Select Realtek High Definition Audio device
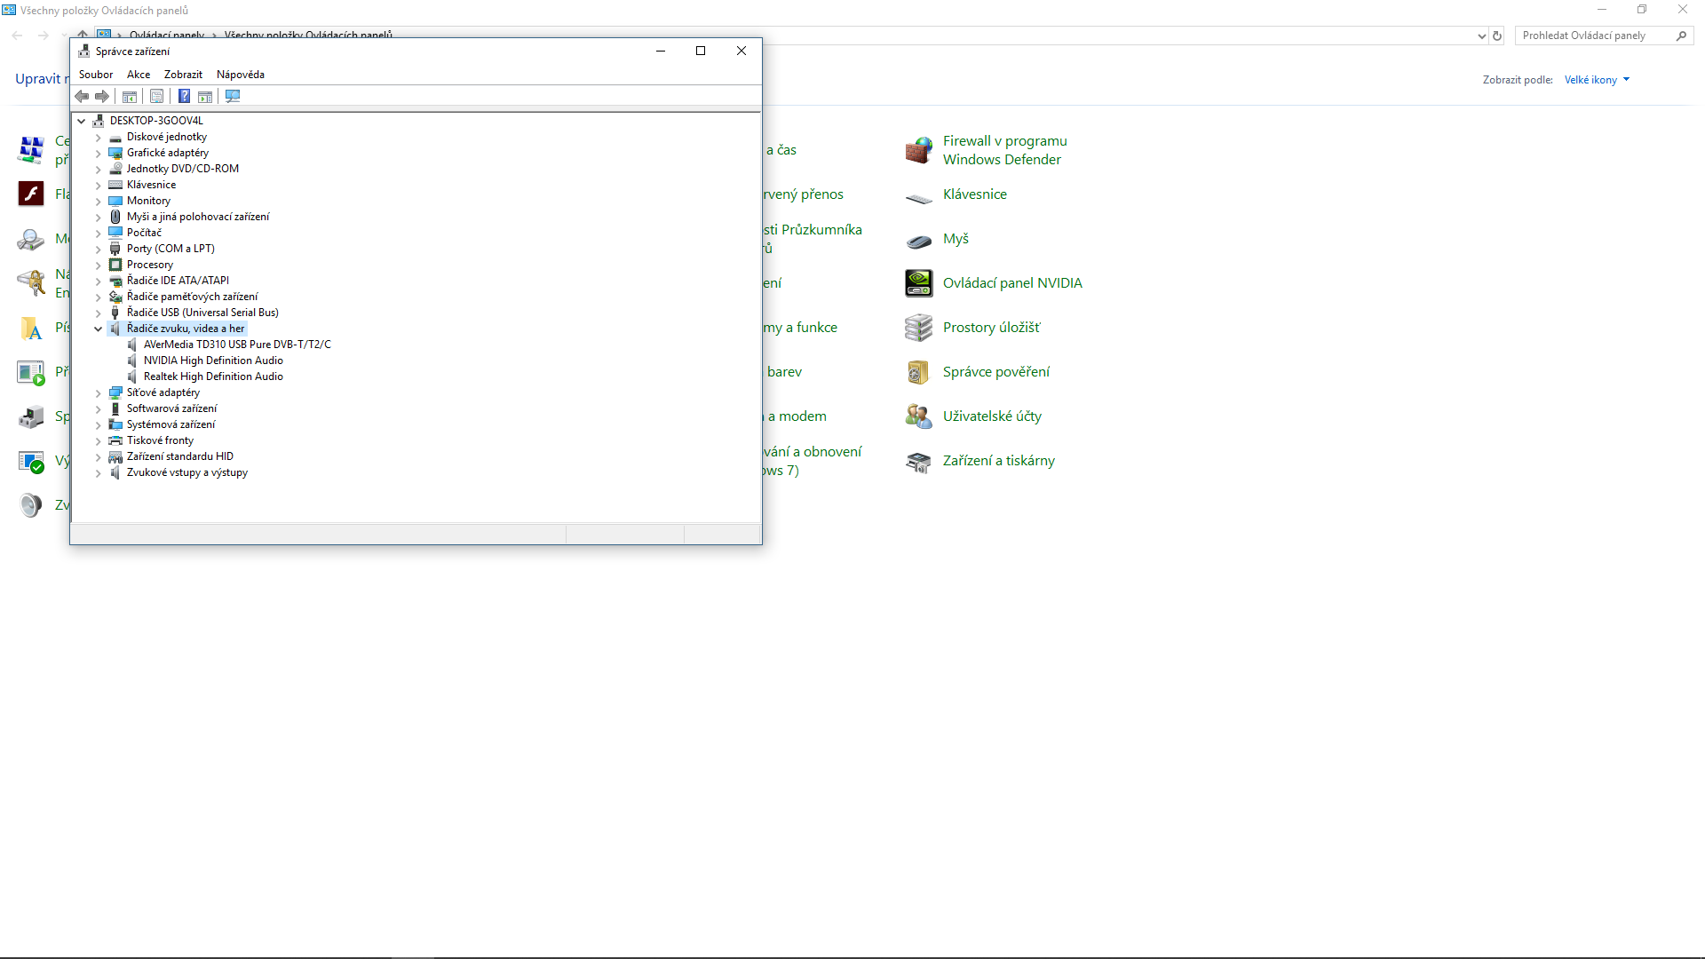Viewport: 1705px width, 959px height. [x=213, y=376]
